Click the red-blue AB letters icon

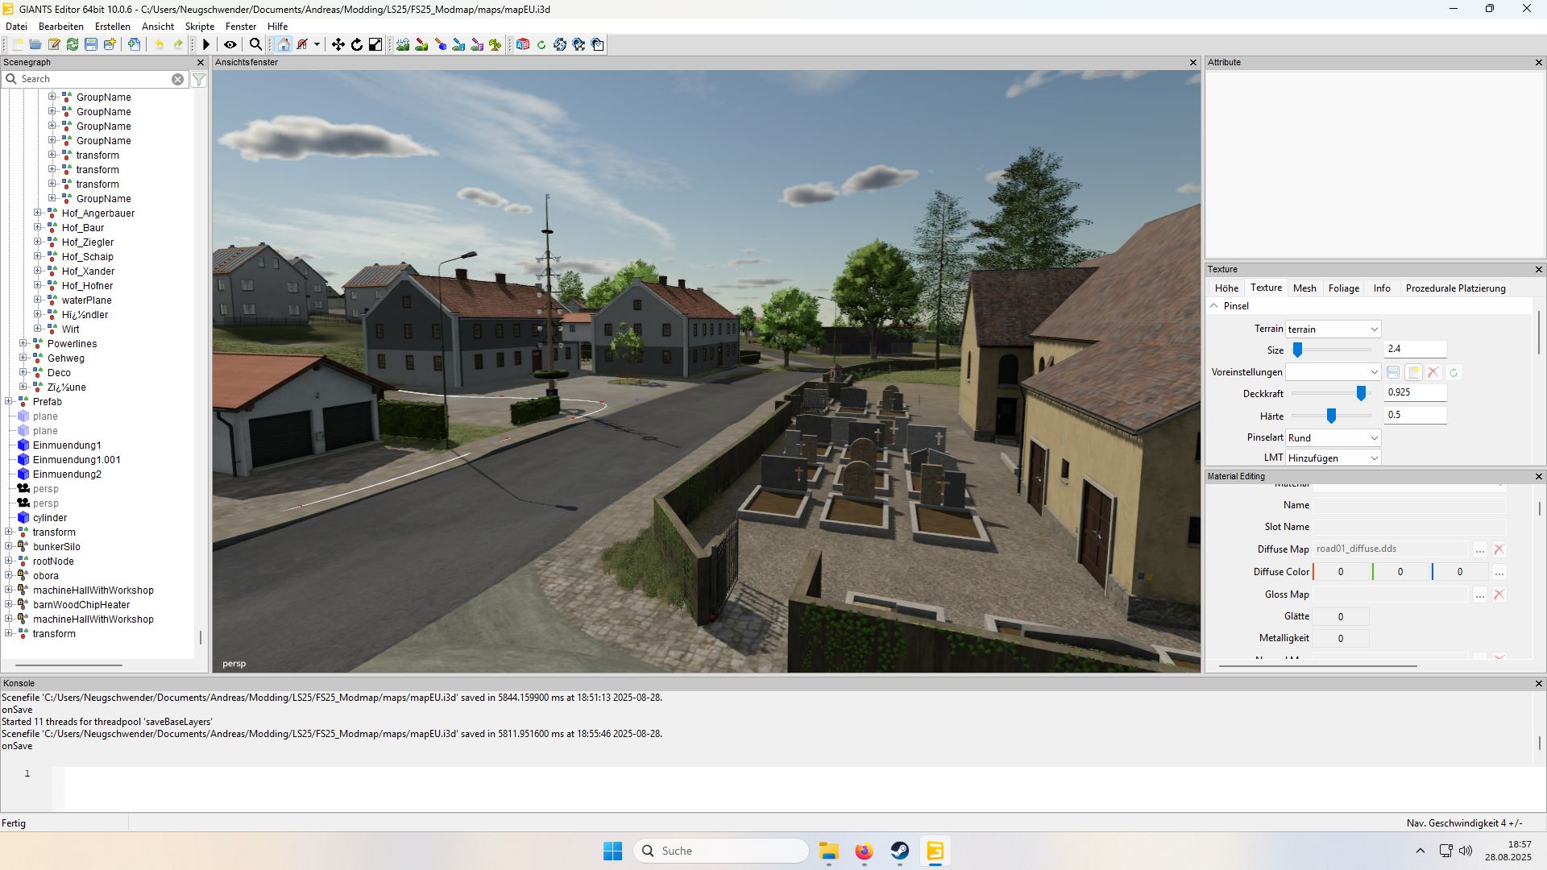coord(523,44)
